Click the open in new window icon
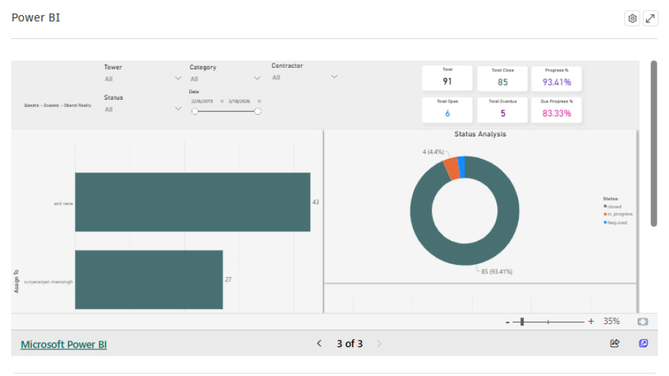Screen dimensions: 669x376 point(643,344)
